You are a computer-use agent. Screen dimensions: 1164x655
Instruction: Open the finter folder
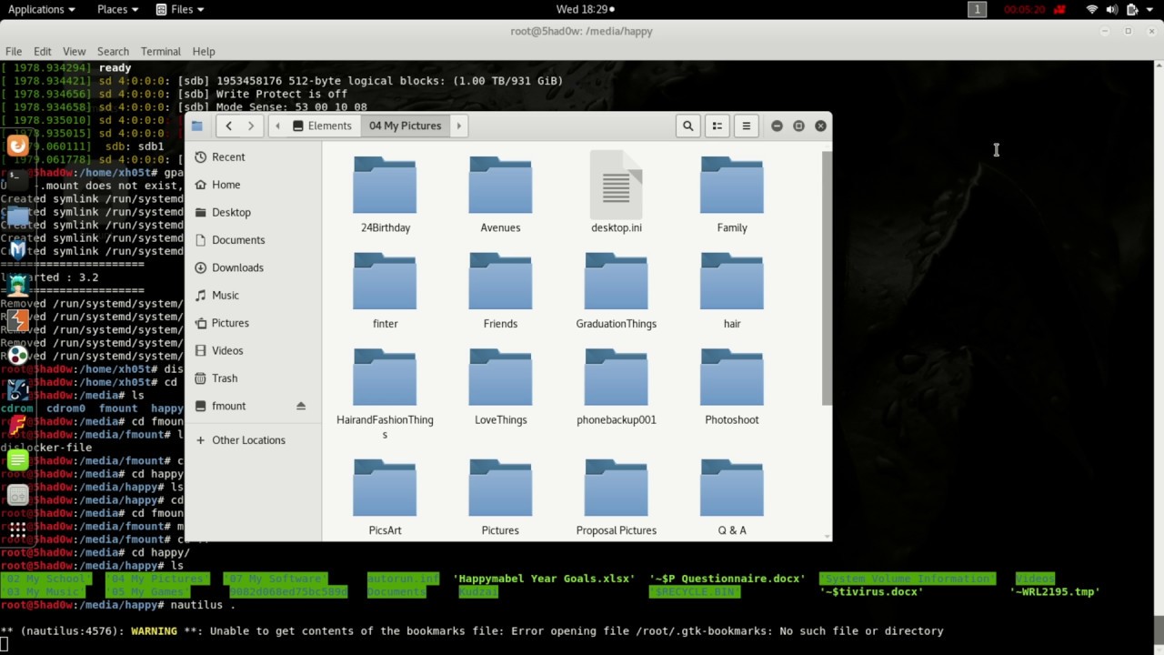point(385,291)
